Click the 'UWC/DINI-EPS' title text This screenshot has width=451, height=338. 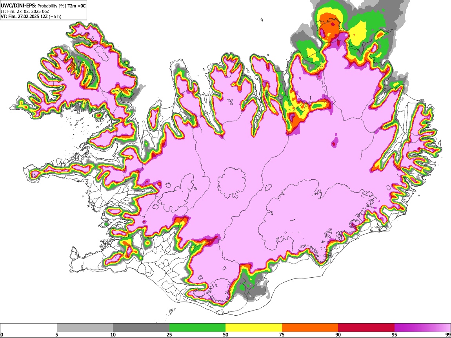[x=18, y=6]
